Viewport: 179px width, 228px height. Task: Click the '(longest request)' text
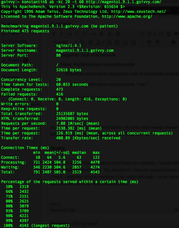[x=50, y=226]
